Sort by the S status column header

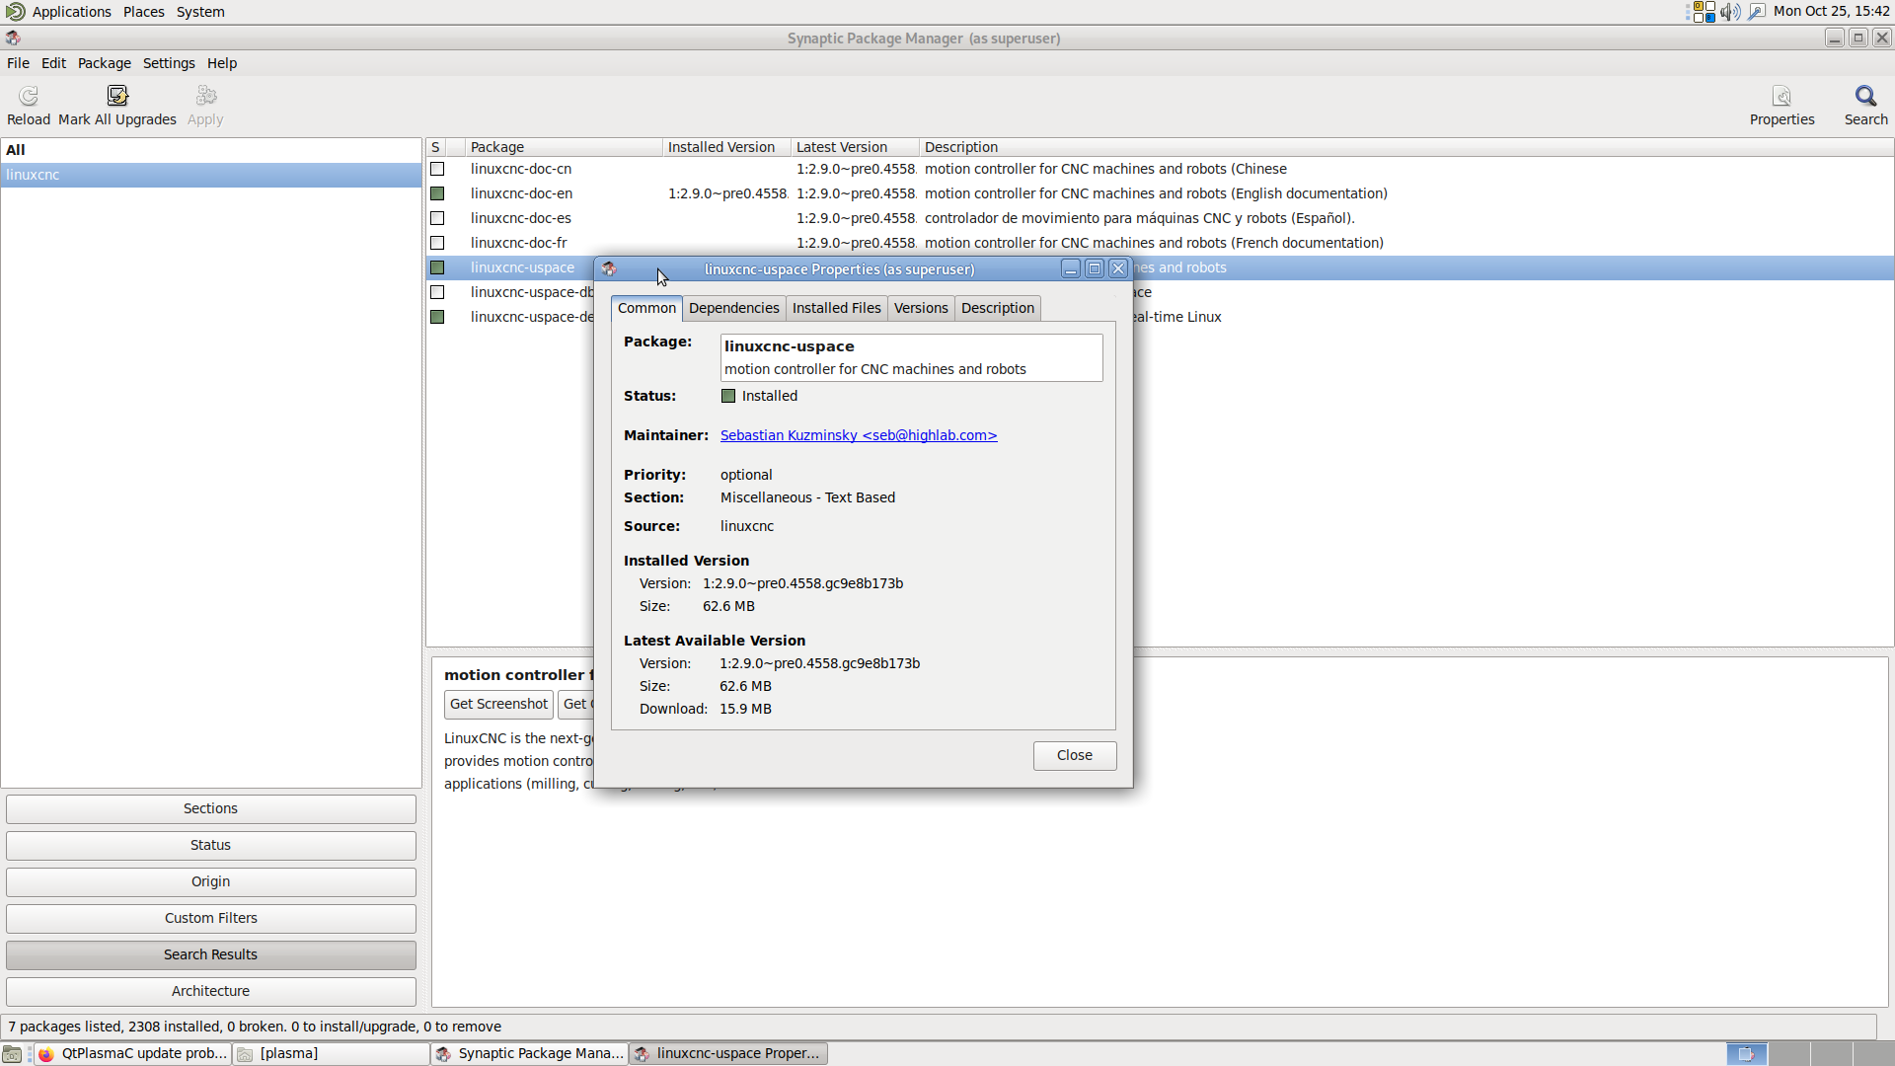(x=435, y=147)
